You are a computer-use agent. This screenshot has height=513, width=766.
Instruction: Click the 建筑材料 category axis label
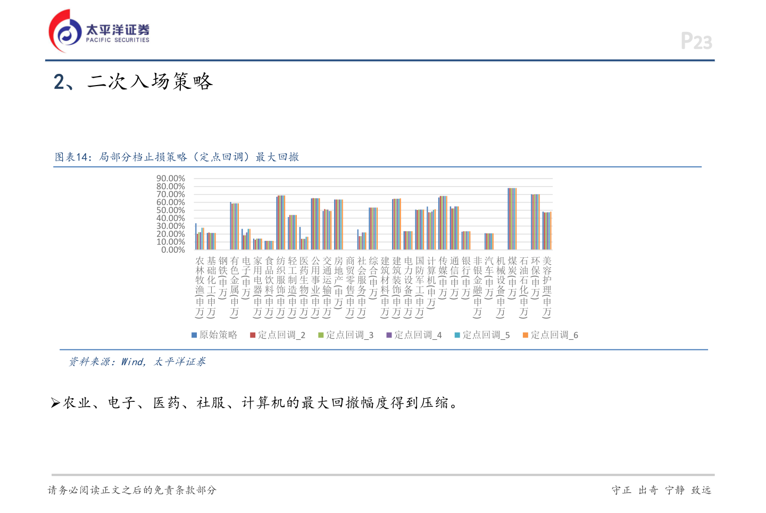(x=385, y=287)
